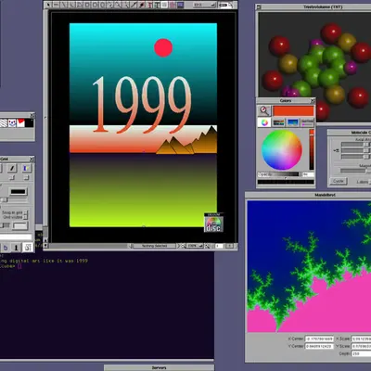Image resolution: width=371 pixels, height=371 pixels.
Task: Choose the blue gradient mode in the Colors panel
Action: tap(293, 122)
